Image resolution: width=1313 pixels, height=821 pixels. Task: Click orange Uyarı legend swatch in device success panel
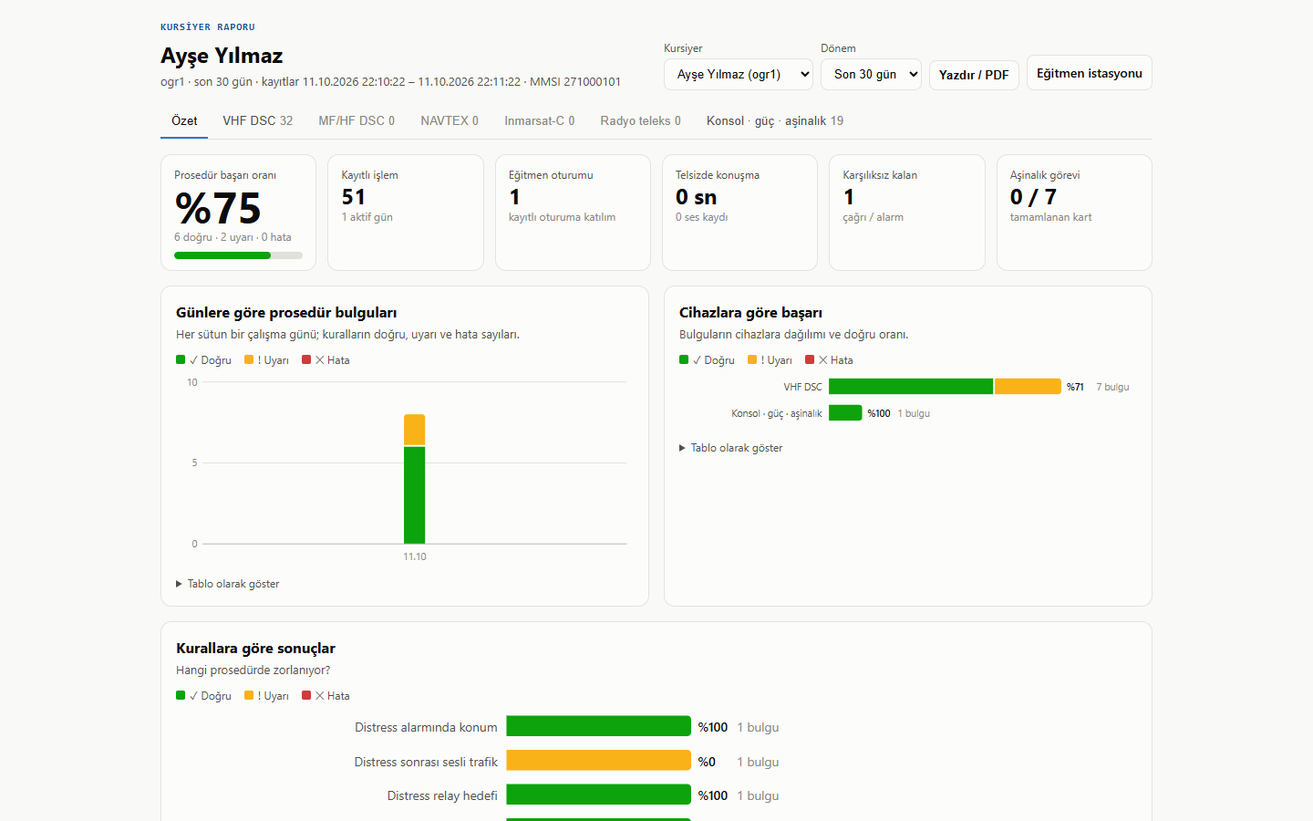coord(752,359)
